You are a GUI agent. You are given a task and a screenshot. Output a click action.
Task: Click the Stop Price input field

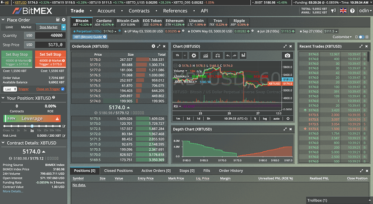50,45
